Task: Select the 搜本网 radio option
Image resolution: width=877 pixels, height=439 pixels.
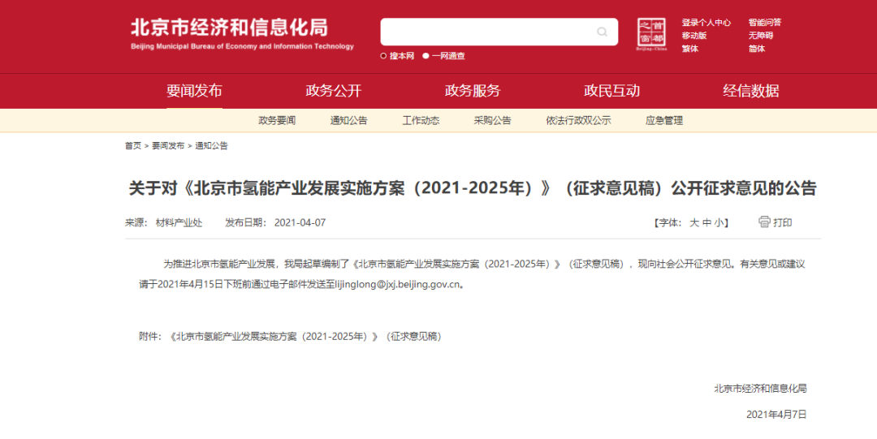Action: (384, 56)
